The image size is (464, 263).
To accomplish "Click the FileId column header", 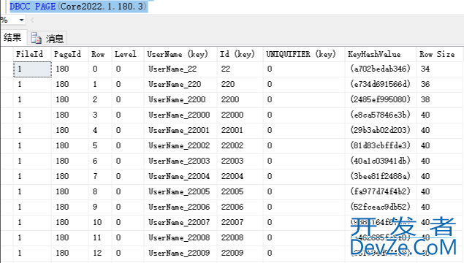I will coord(32,54).
